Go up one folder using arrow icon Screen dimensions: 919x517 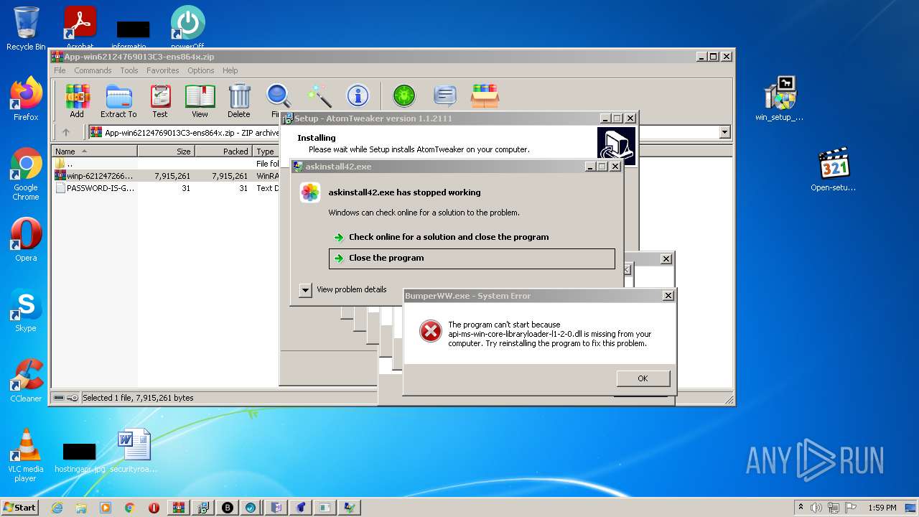pyautogui.click(x=66, y=132)
